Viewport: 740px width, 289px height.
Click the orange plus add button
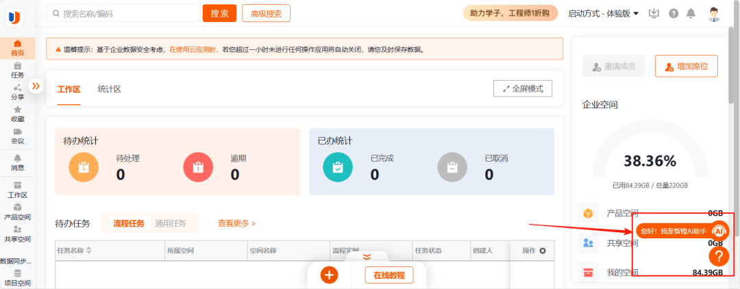pyautogui.click(x=330, y=275)
